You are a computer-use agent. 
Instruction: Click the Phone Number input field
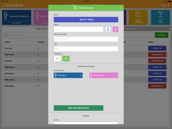pyautogui.click(x=86, y=39)
